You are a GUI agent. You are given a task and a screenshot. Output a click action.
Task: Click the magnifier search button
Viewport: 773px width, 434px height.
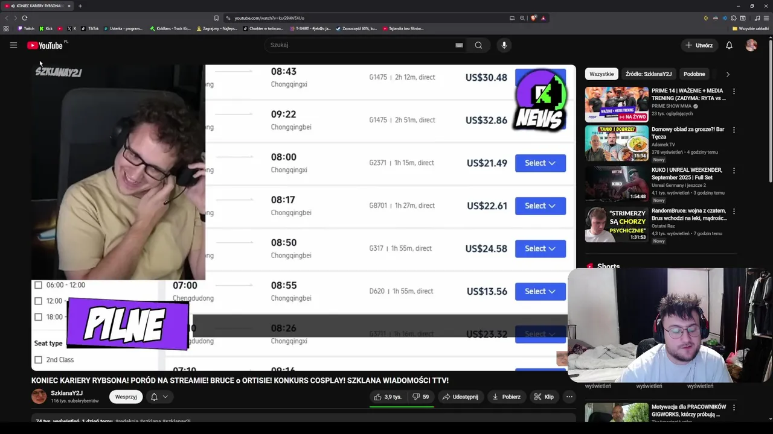(x=478, y=45)
